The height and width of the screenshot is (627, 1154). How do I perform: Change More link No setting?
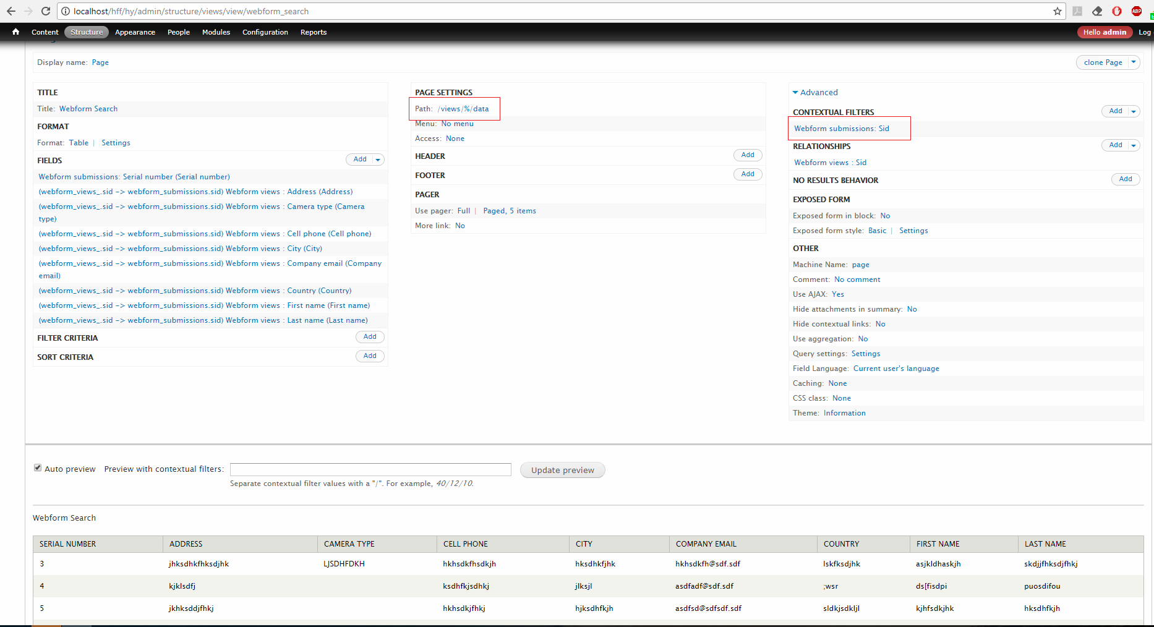tap(460, 226)
